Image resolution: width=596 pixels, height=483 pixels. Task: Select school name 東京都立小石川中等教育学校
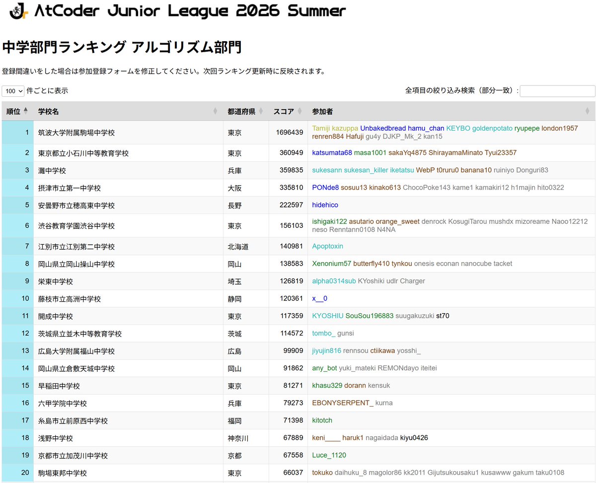click(x=84, y=153)
